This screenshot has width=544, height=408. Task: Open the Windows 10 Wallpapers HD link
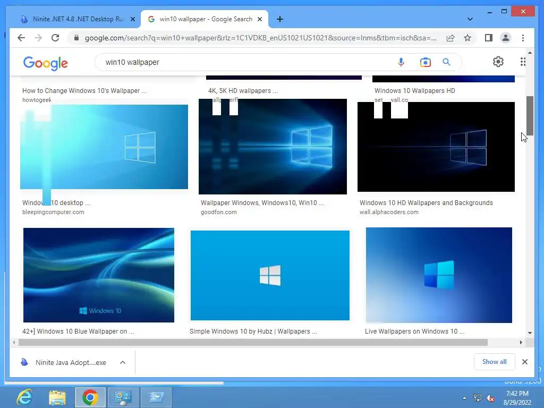414,90
